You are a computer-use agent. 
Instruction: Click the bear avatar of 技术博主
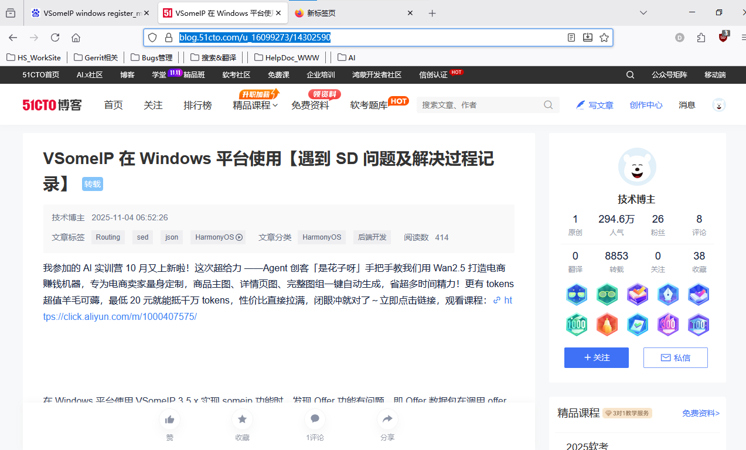637,167
